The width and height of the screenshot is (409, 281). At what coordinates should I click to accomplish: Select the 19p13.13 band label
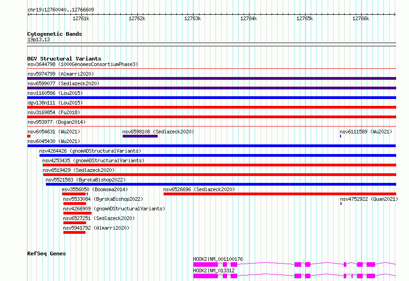(39, 39)
